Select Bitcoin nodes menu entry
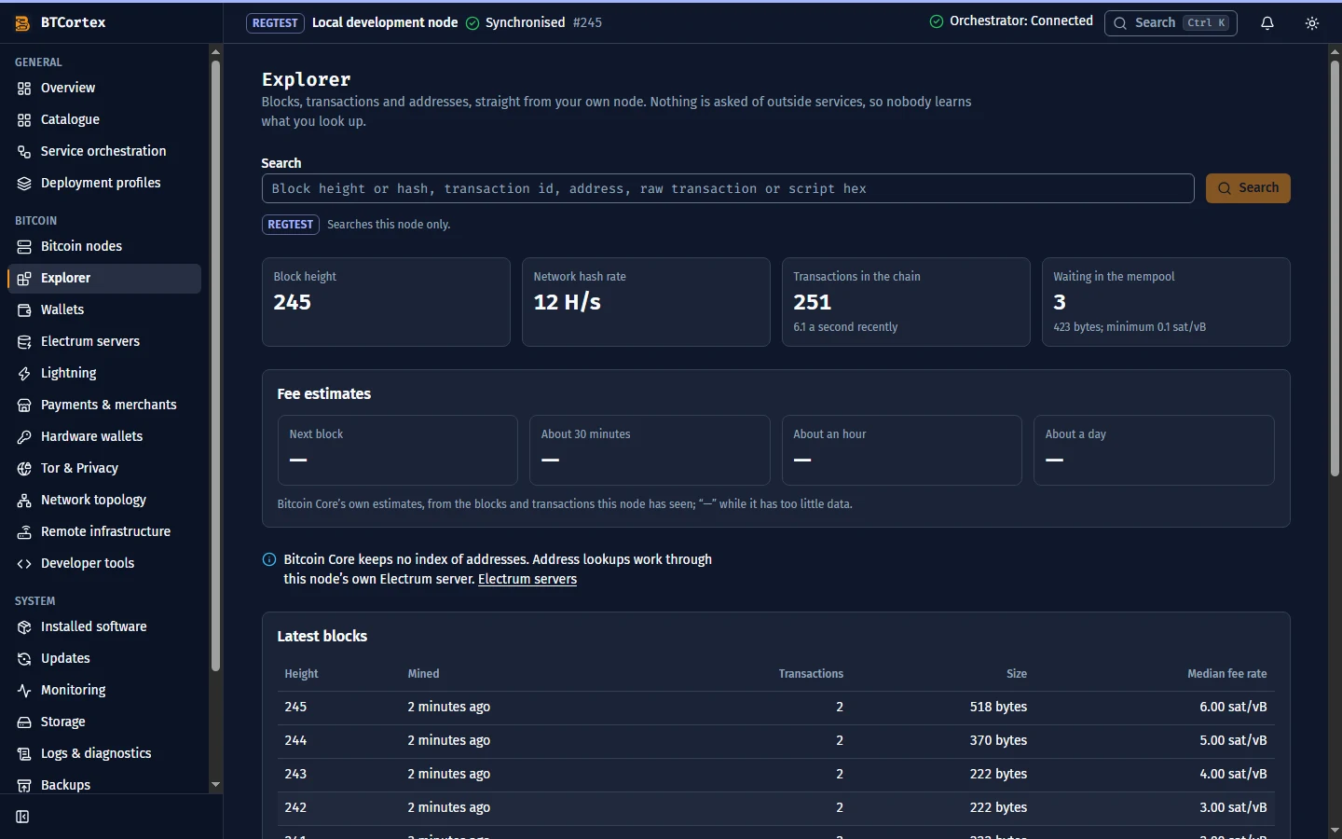 tap(104, 246)
